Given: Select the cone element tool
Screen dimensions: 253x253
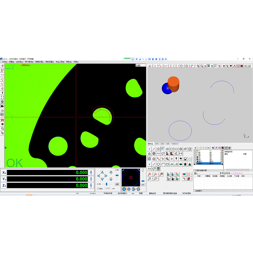Looking at the screenshot, I should pos(149,154).
